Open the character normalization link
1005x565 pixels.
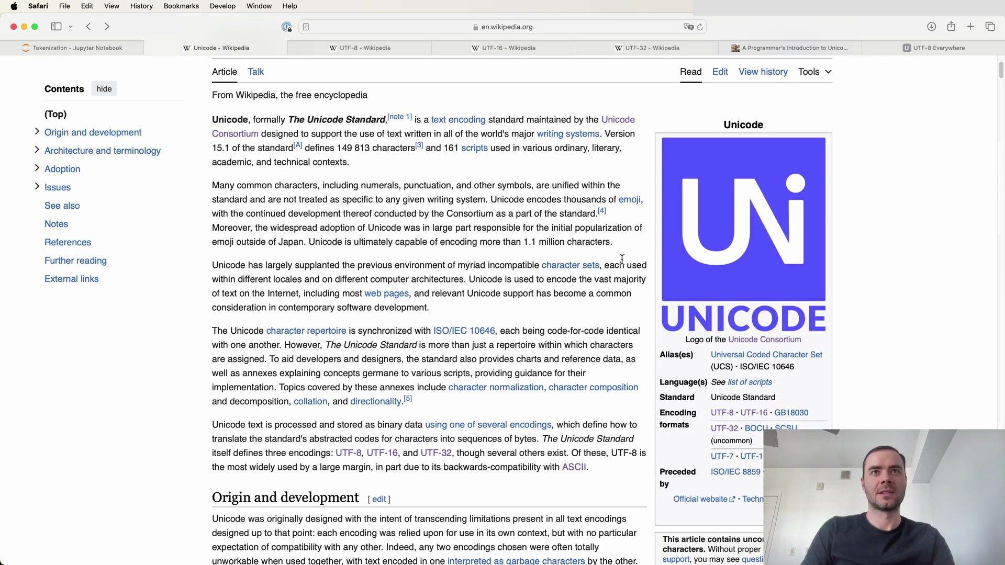point(496,387)
